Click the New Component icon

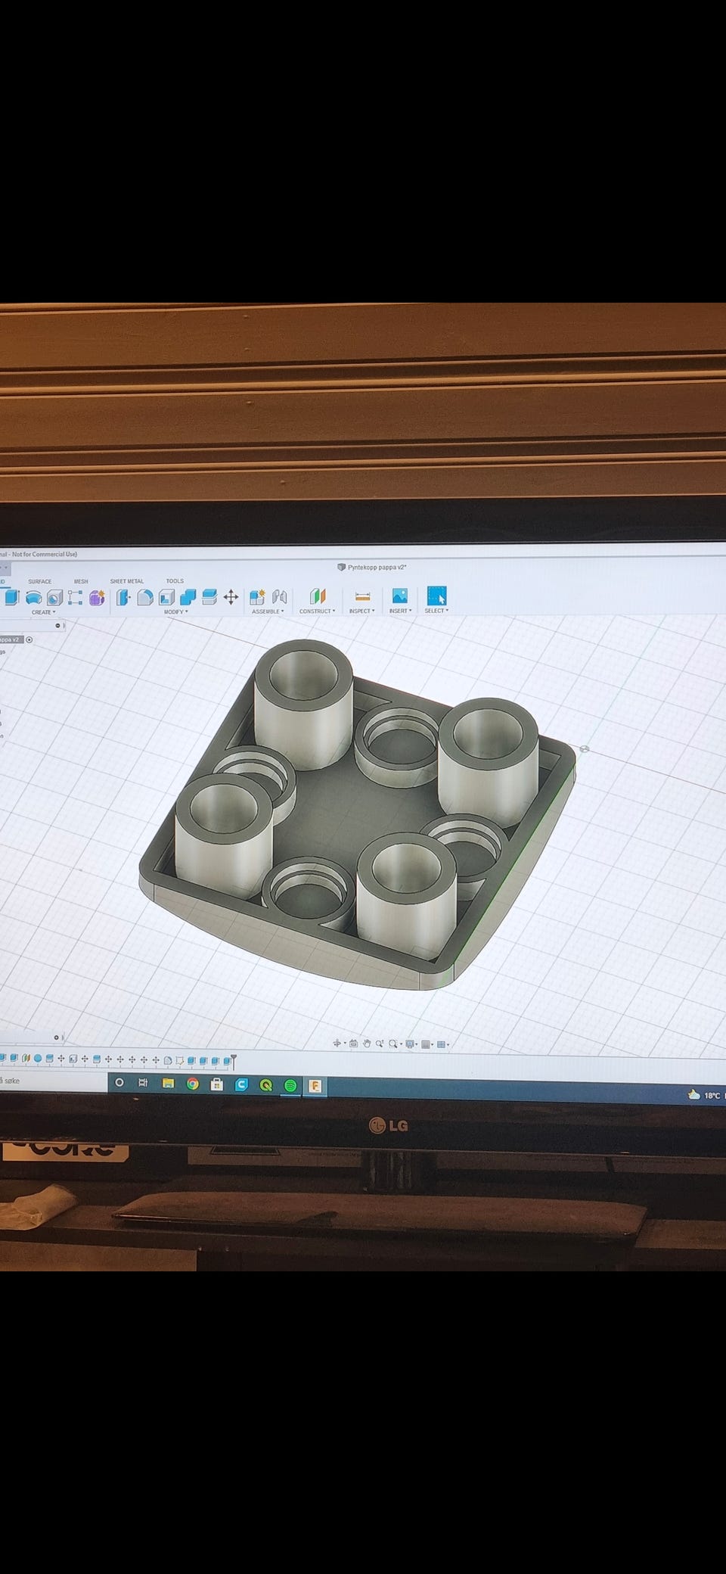pyautogui.click(x=257, y=596)
